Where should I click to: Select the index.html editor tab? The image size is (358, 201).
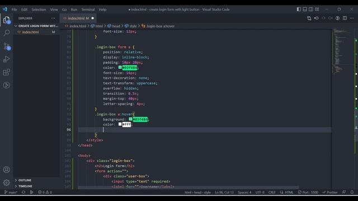point(78,18)
